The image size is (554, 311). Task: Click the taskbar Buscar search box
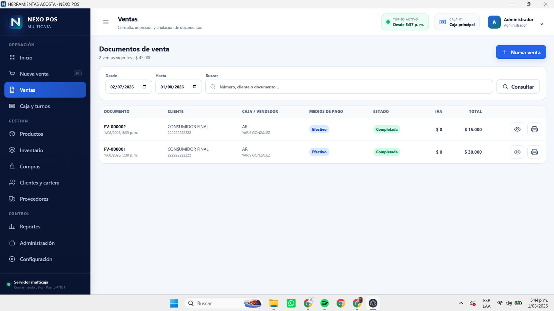click(x=224, y=303)
